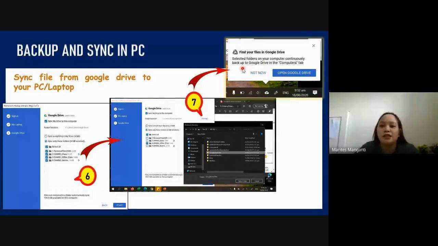Choose Sync everything in My Drive, left window

coord(46,136)
